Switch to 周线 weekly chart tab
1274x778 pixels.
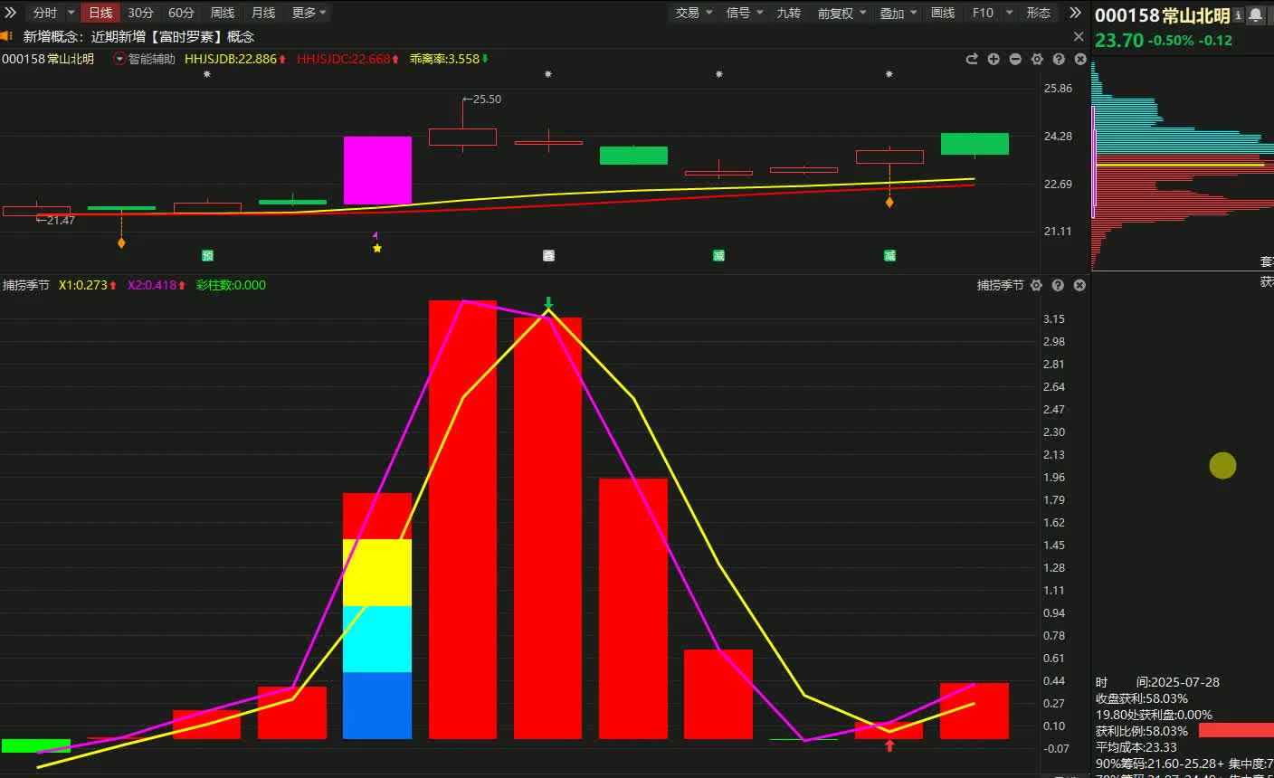pyautogui.click(x=222, y=13)
